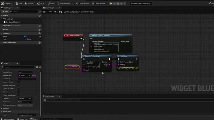Open My Blueprint settings gear
This screenshot has width=214, height=120.
(39, 12)
